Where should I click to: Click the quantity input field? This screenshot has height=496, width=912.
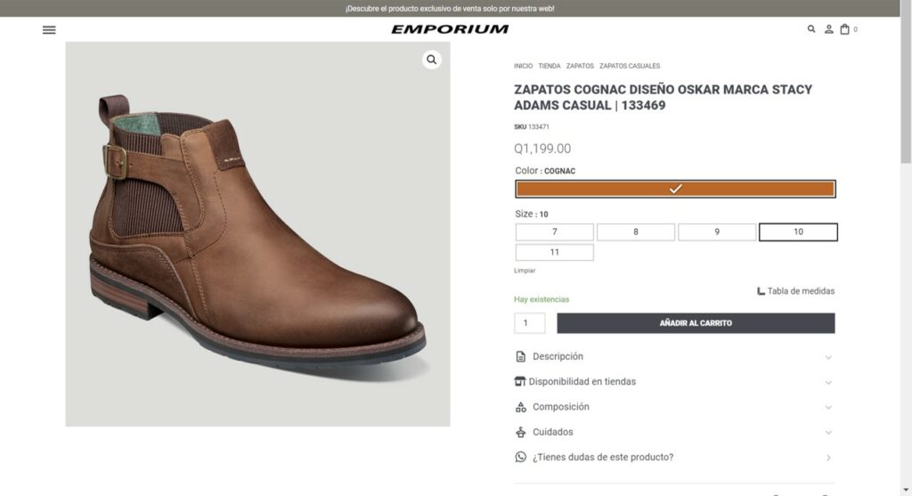tap(529, 323)
